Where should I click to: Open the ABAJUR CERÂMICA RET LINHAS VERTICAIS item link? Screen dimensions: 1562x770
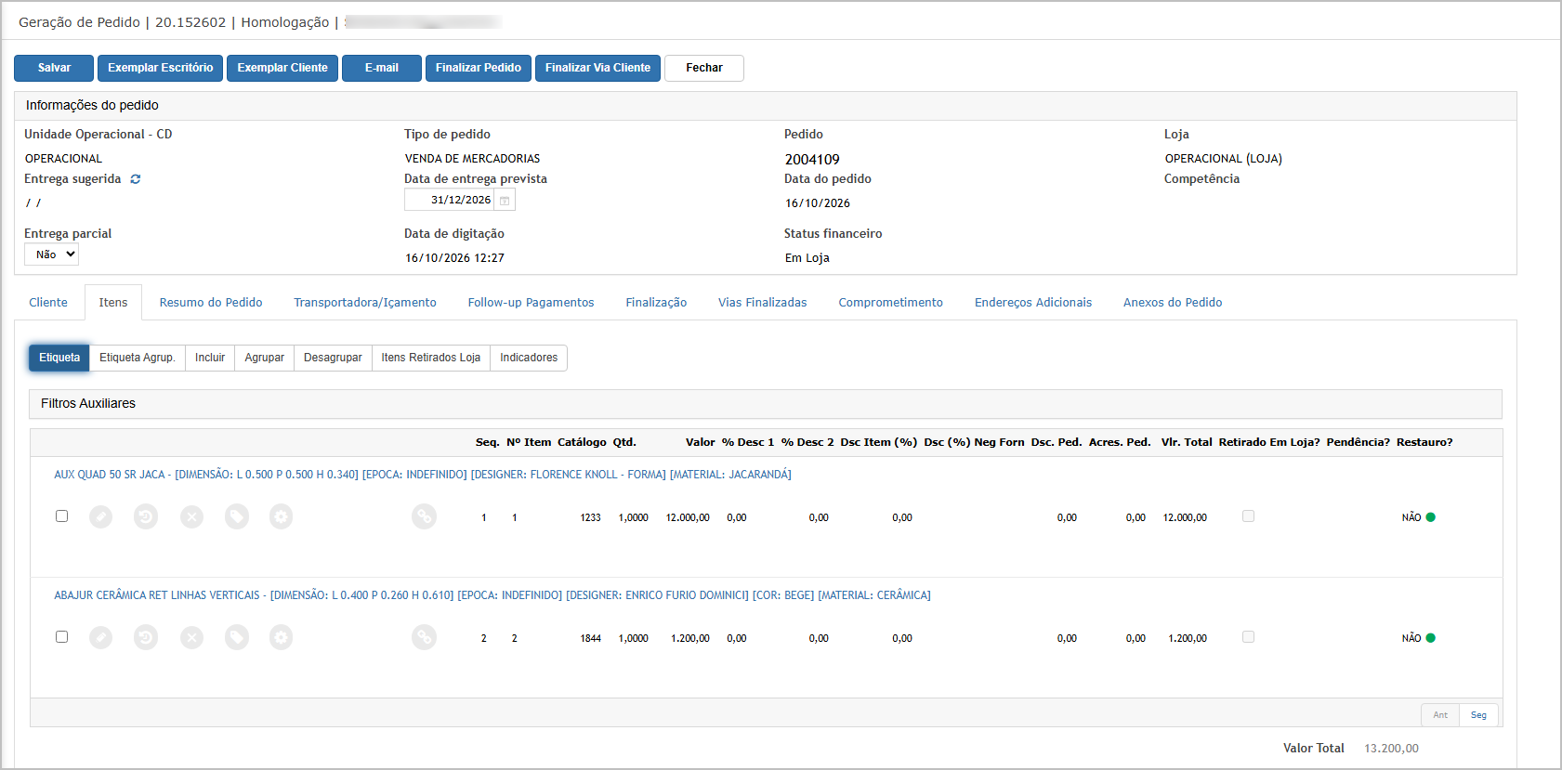492,595
